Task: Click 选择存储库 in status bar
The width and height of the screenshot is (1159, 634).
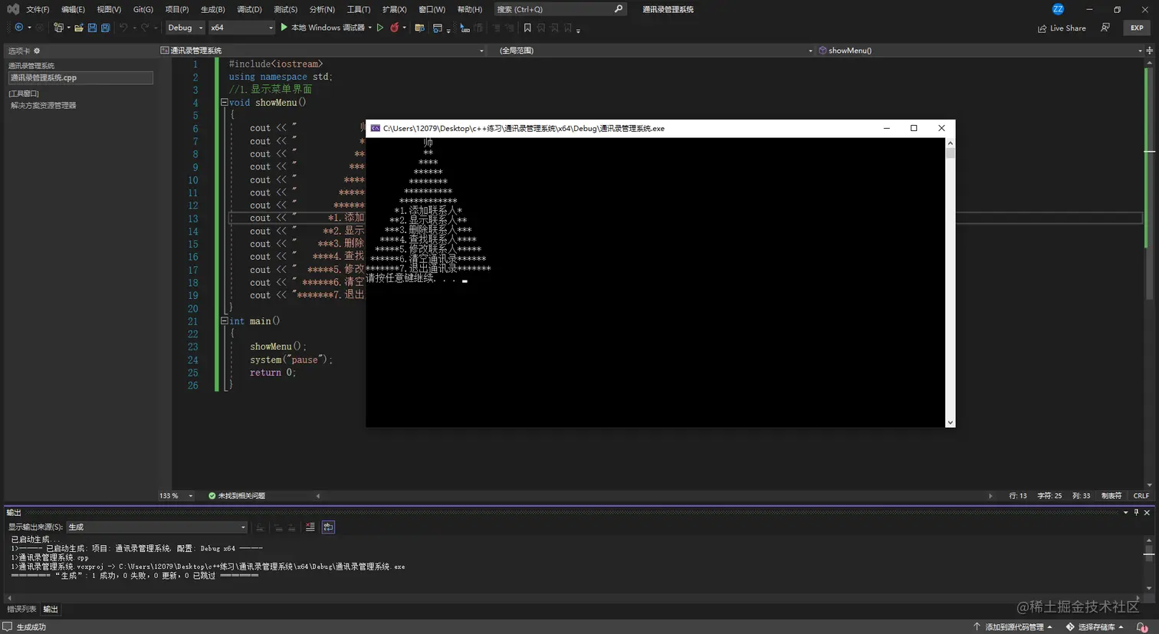Action: tap(1095, 627)
